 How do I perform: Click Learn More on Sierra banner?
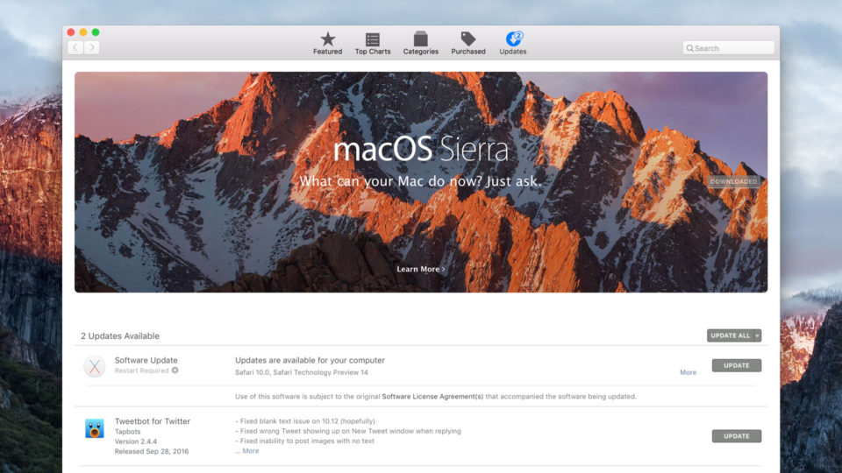pos(420,269)
